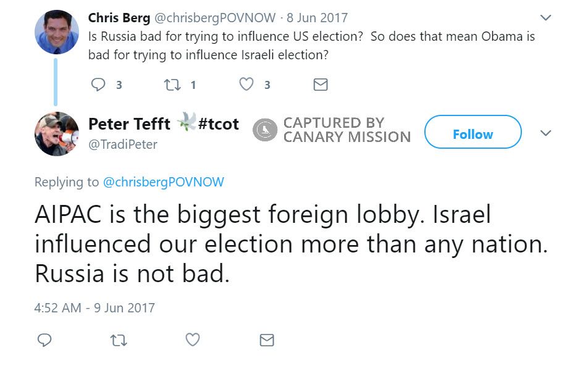Send Chris Berg's tweet via direct message
Screen dimensions: 588x371
point(321,85)
